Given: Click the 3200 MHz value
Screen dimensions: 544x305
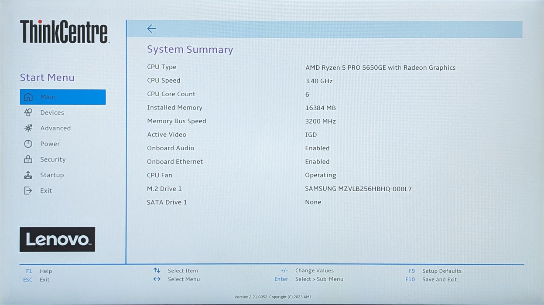Looking at the screenshot, I should [x=321, y=122].
